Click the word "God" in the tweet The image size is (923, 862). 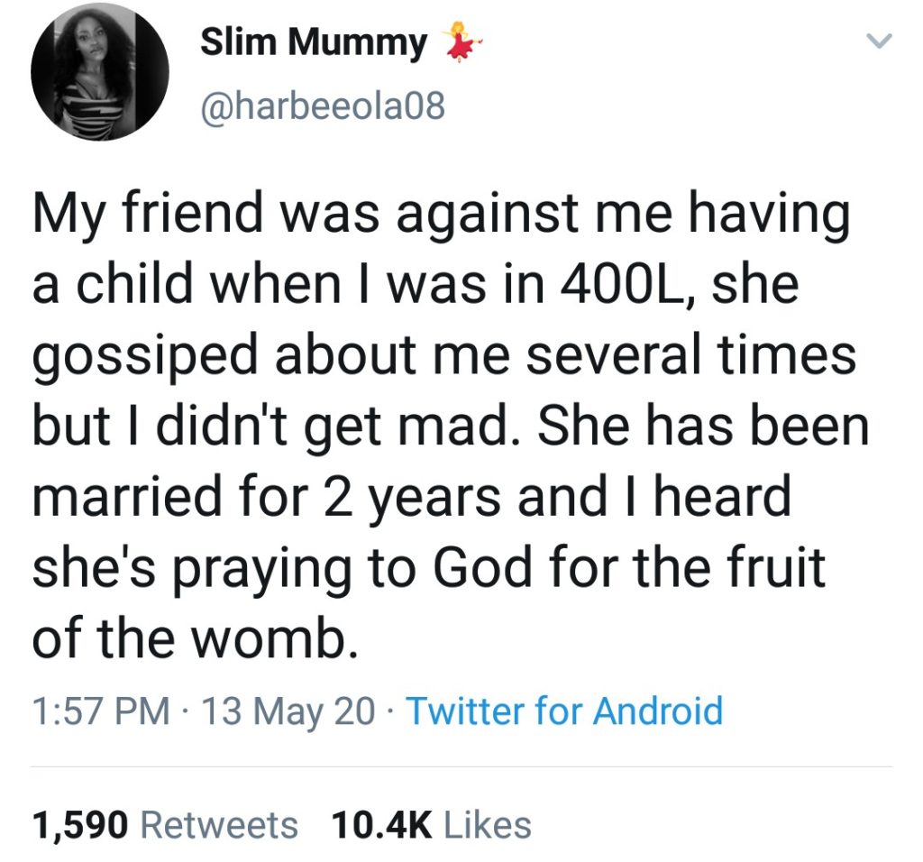point(486,564)
